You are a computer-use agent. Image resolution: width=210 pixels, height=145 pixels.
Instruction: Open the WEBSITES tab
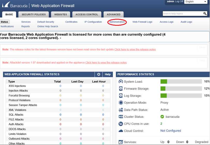coord(61,14)
